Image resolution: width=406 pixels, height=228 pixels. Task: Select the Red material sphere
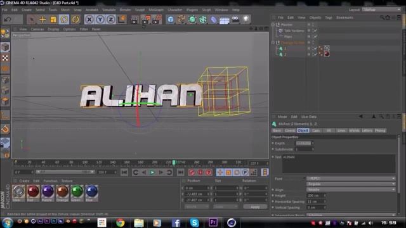33,191
